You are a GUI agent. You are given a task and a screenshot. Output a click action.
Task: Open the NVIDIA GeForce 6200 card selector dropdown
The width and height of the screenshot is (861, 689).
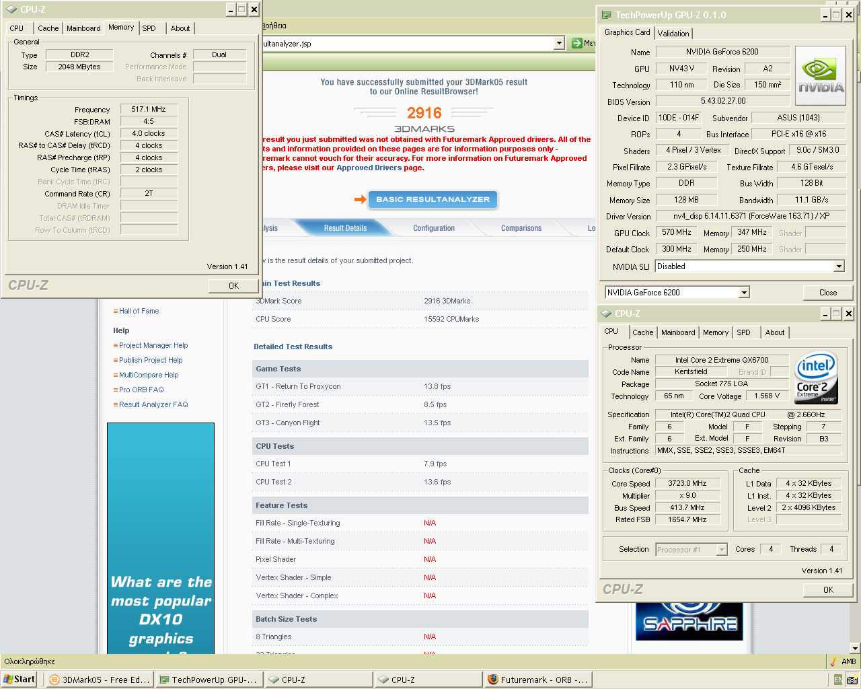pyautogui.click(x=744, y=293)
